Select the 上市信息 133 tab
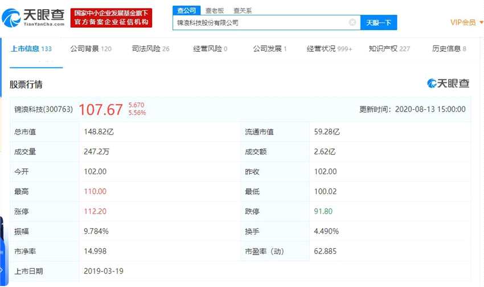 31,49
